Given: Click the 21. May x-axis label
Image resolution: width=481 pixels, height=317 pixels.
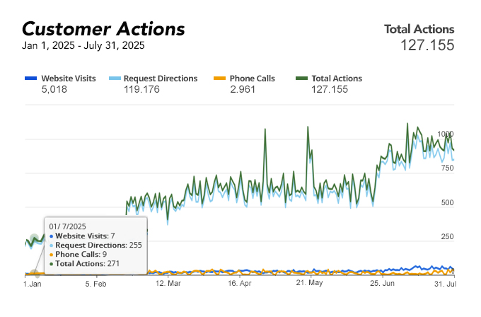Looking at the screenshot, I should pos(309,283).
